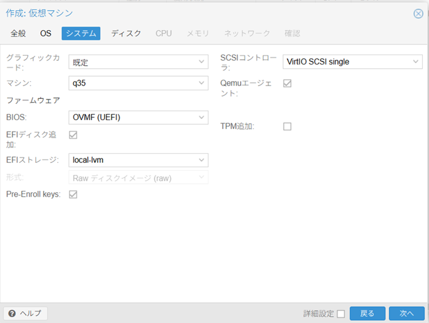The image size is (429, 323).
Task: Click the EFIストレージ label
Action: click(32, 160)
